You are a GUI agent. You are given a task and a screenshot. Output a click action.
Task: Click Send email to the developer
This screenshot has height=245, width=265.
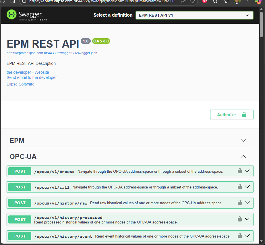pyautogui.click(x=32, y=77)
